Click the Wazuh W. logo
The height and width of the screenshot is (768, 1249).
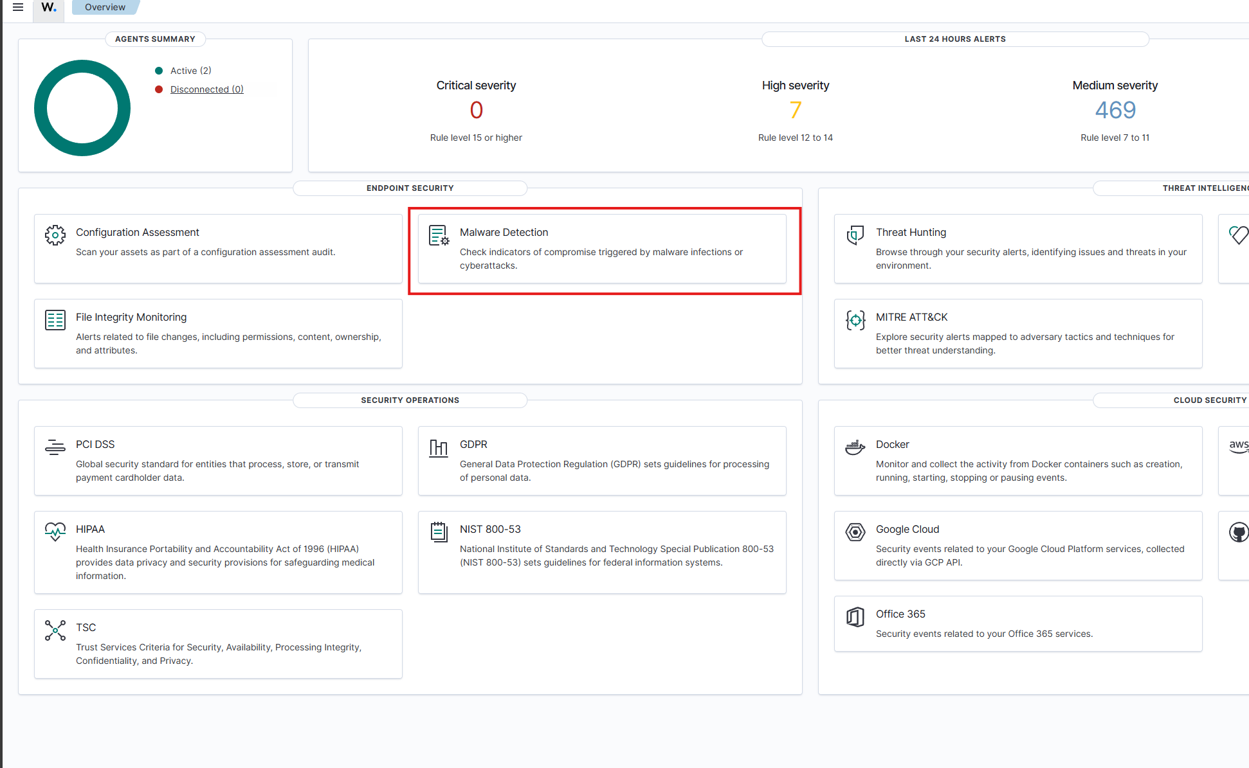[48, 7]
